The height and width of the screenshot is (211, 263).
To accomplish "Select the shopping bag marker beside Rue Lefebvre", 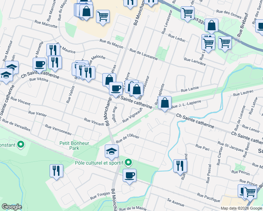I will 136,90.
